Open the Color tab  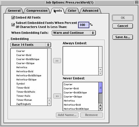[72, 11]
